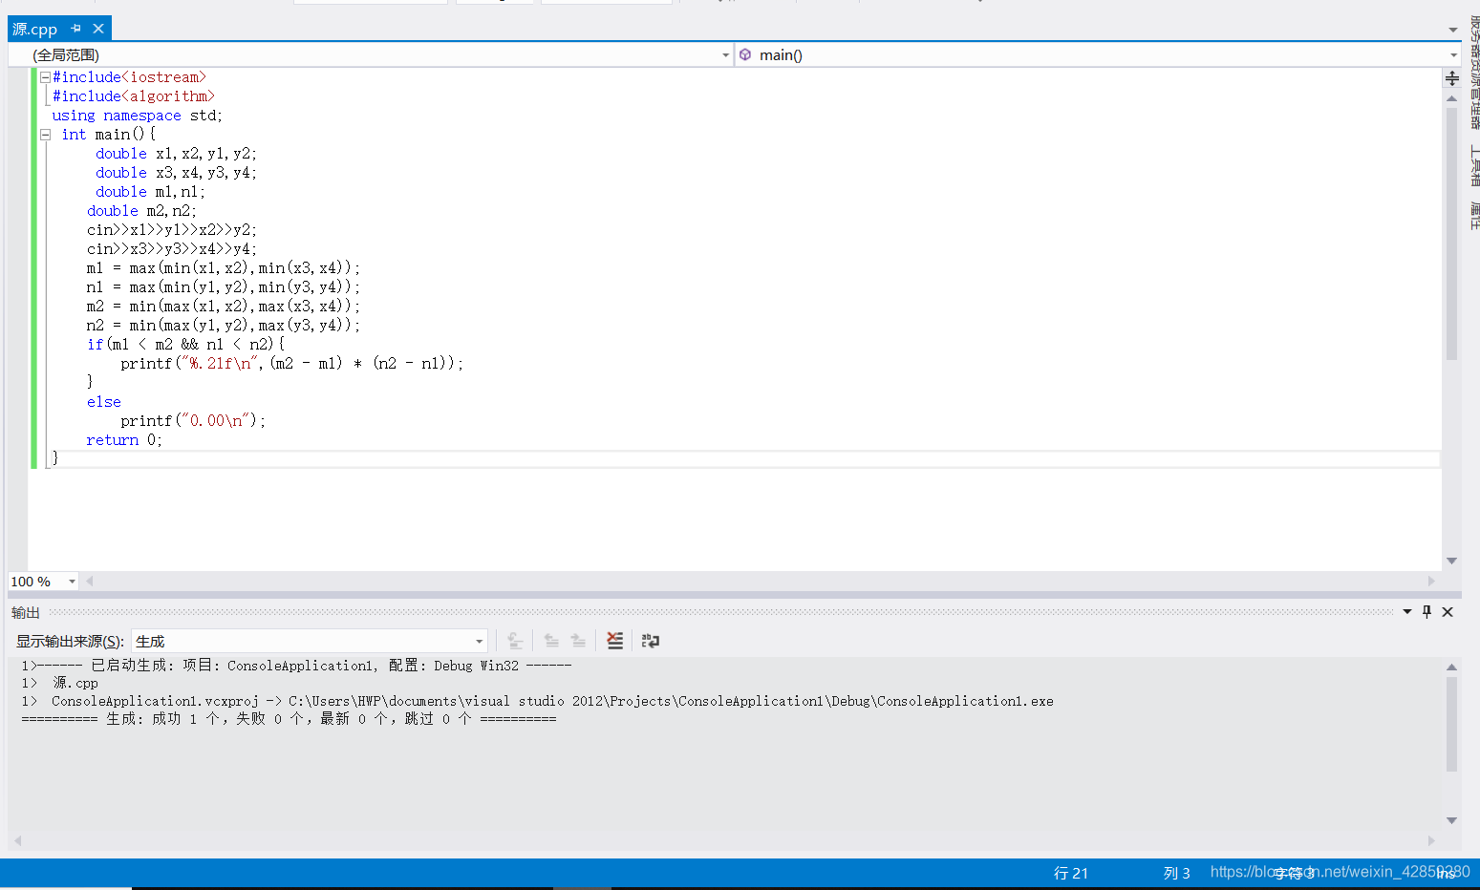Click the 输出 panel title
Screen dimensions: 1480x890
pos(26,612)
